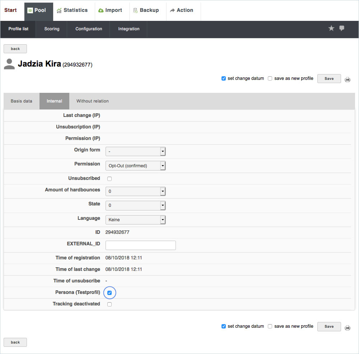Image resolution: width=359 pixels, height=354 pixels.
Task: Expand the Permission dropdown
Action: (x=135, y=166)
